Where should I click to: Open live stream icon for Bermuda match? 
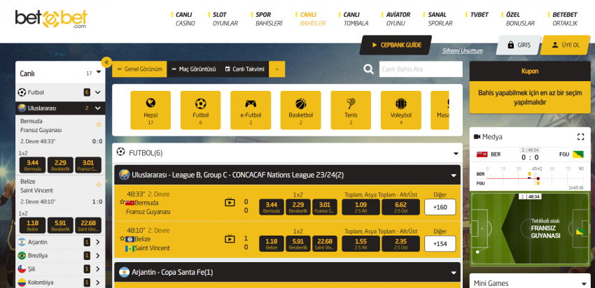pyautogui.click(x=230, y=203)
